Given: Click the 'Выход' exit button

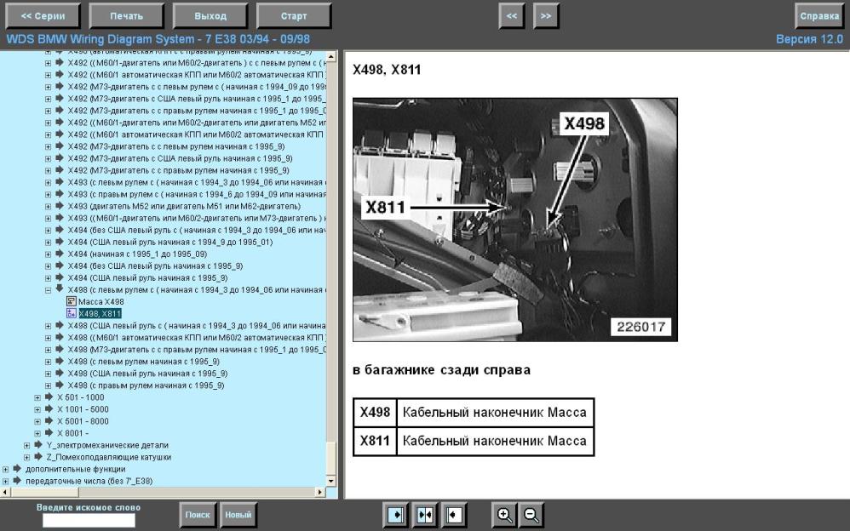Looking at the screenshot, I should [210, 15].
